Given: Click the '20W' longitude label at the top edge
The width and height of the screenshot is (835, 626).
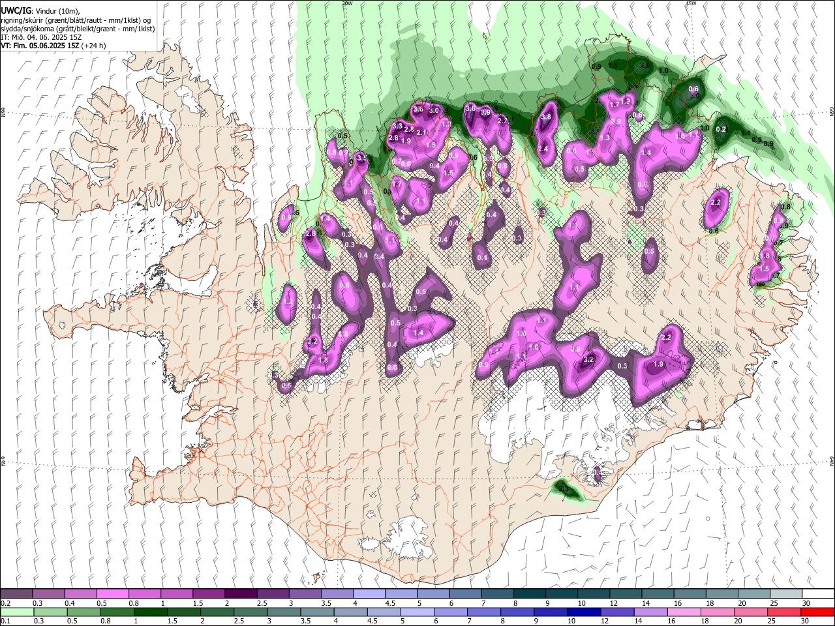Looking at the screenshot, I should (347, 3).
